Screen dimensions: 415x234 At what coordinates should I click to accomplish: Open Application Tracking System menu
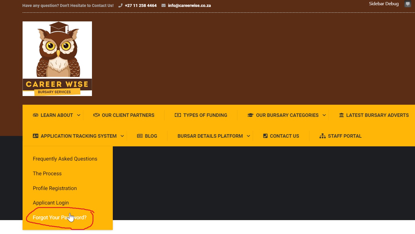click(79, 136)
